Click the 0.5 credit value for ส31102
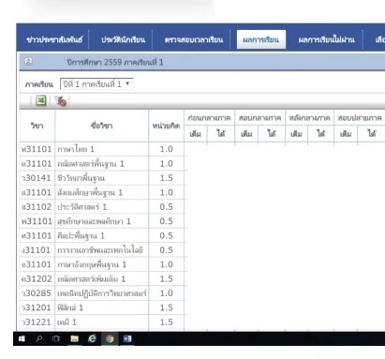Viewport: 385px width, 359px height. [x=167, y=206]
